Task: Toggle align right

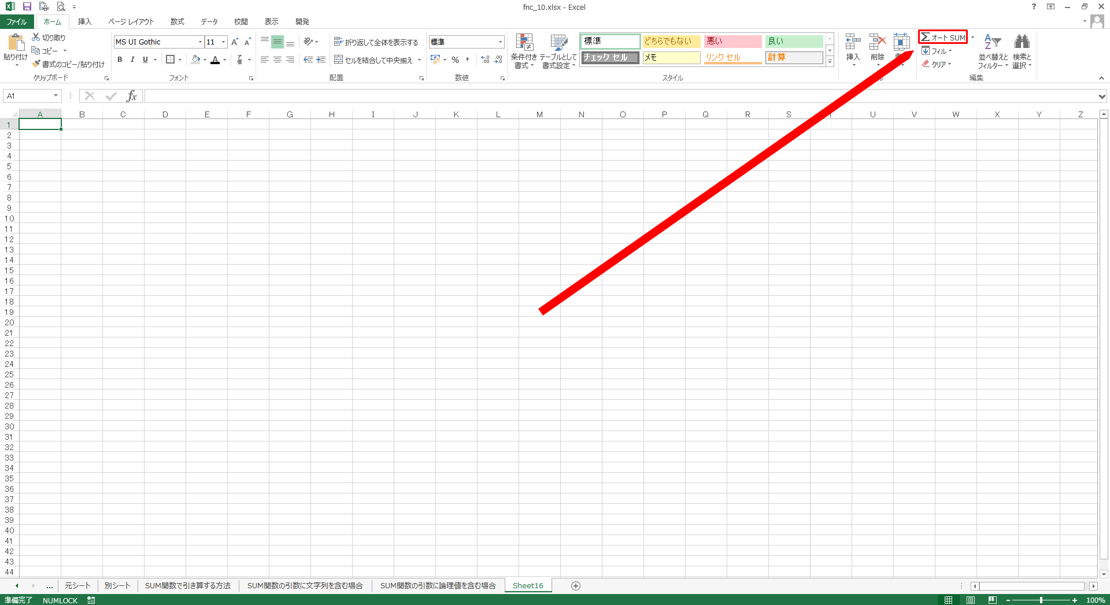Action: click(290, 60)
